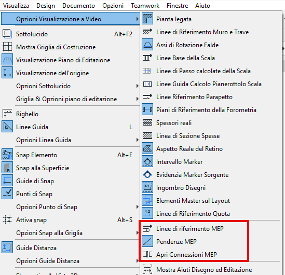Screen dimensions: 285x275
Task: Click the Linee Base della Scala icon
Action: point(147,58)
